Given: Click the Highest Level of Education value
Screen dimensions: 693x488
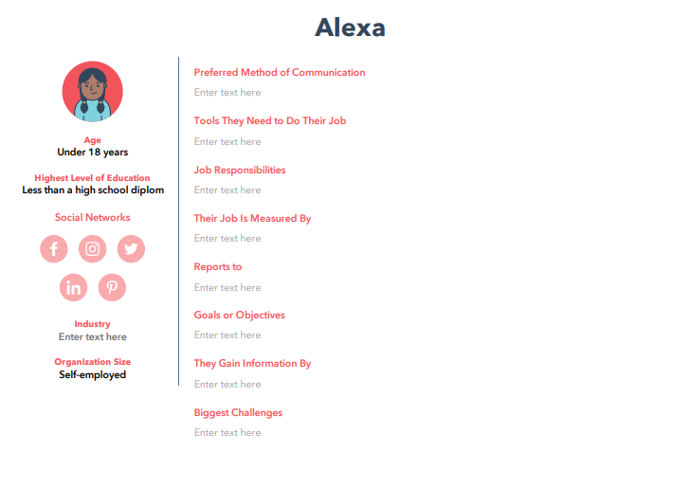Looking at the screenshot, I should pyautogui.click(x=92, y=190).
